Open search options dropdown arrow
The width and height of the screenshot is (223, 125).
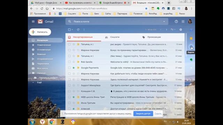pos(164,22)
